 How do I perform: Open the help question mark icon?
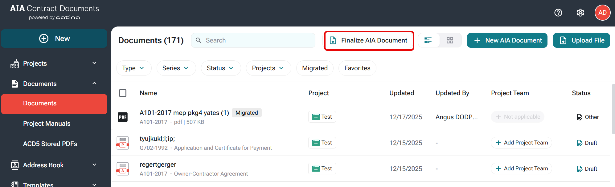click(558, 13)
